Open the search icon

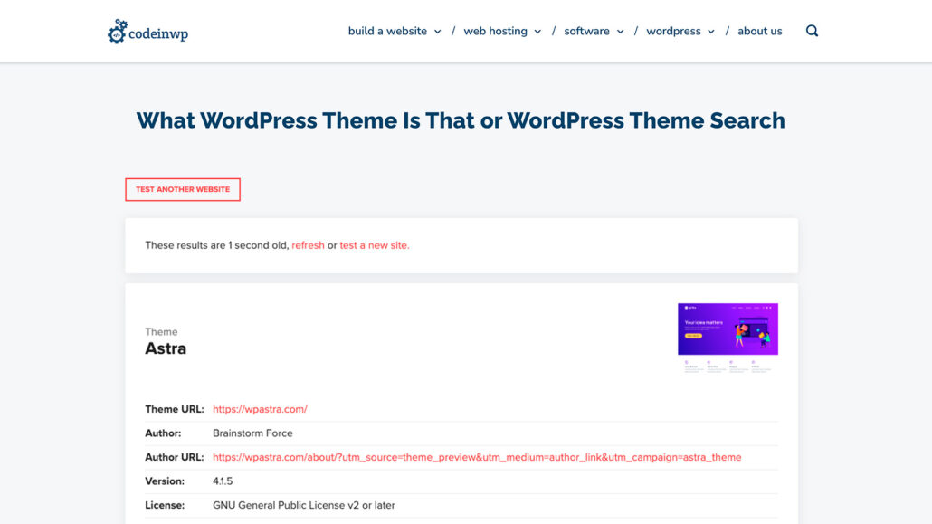coord(812,30)
